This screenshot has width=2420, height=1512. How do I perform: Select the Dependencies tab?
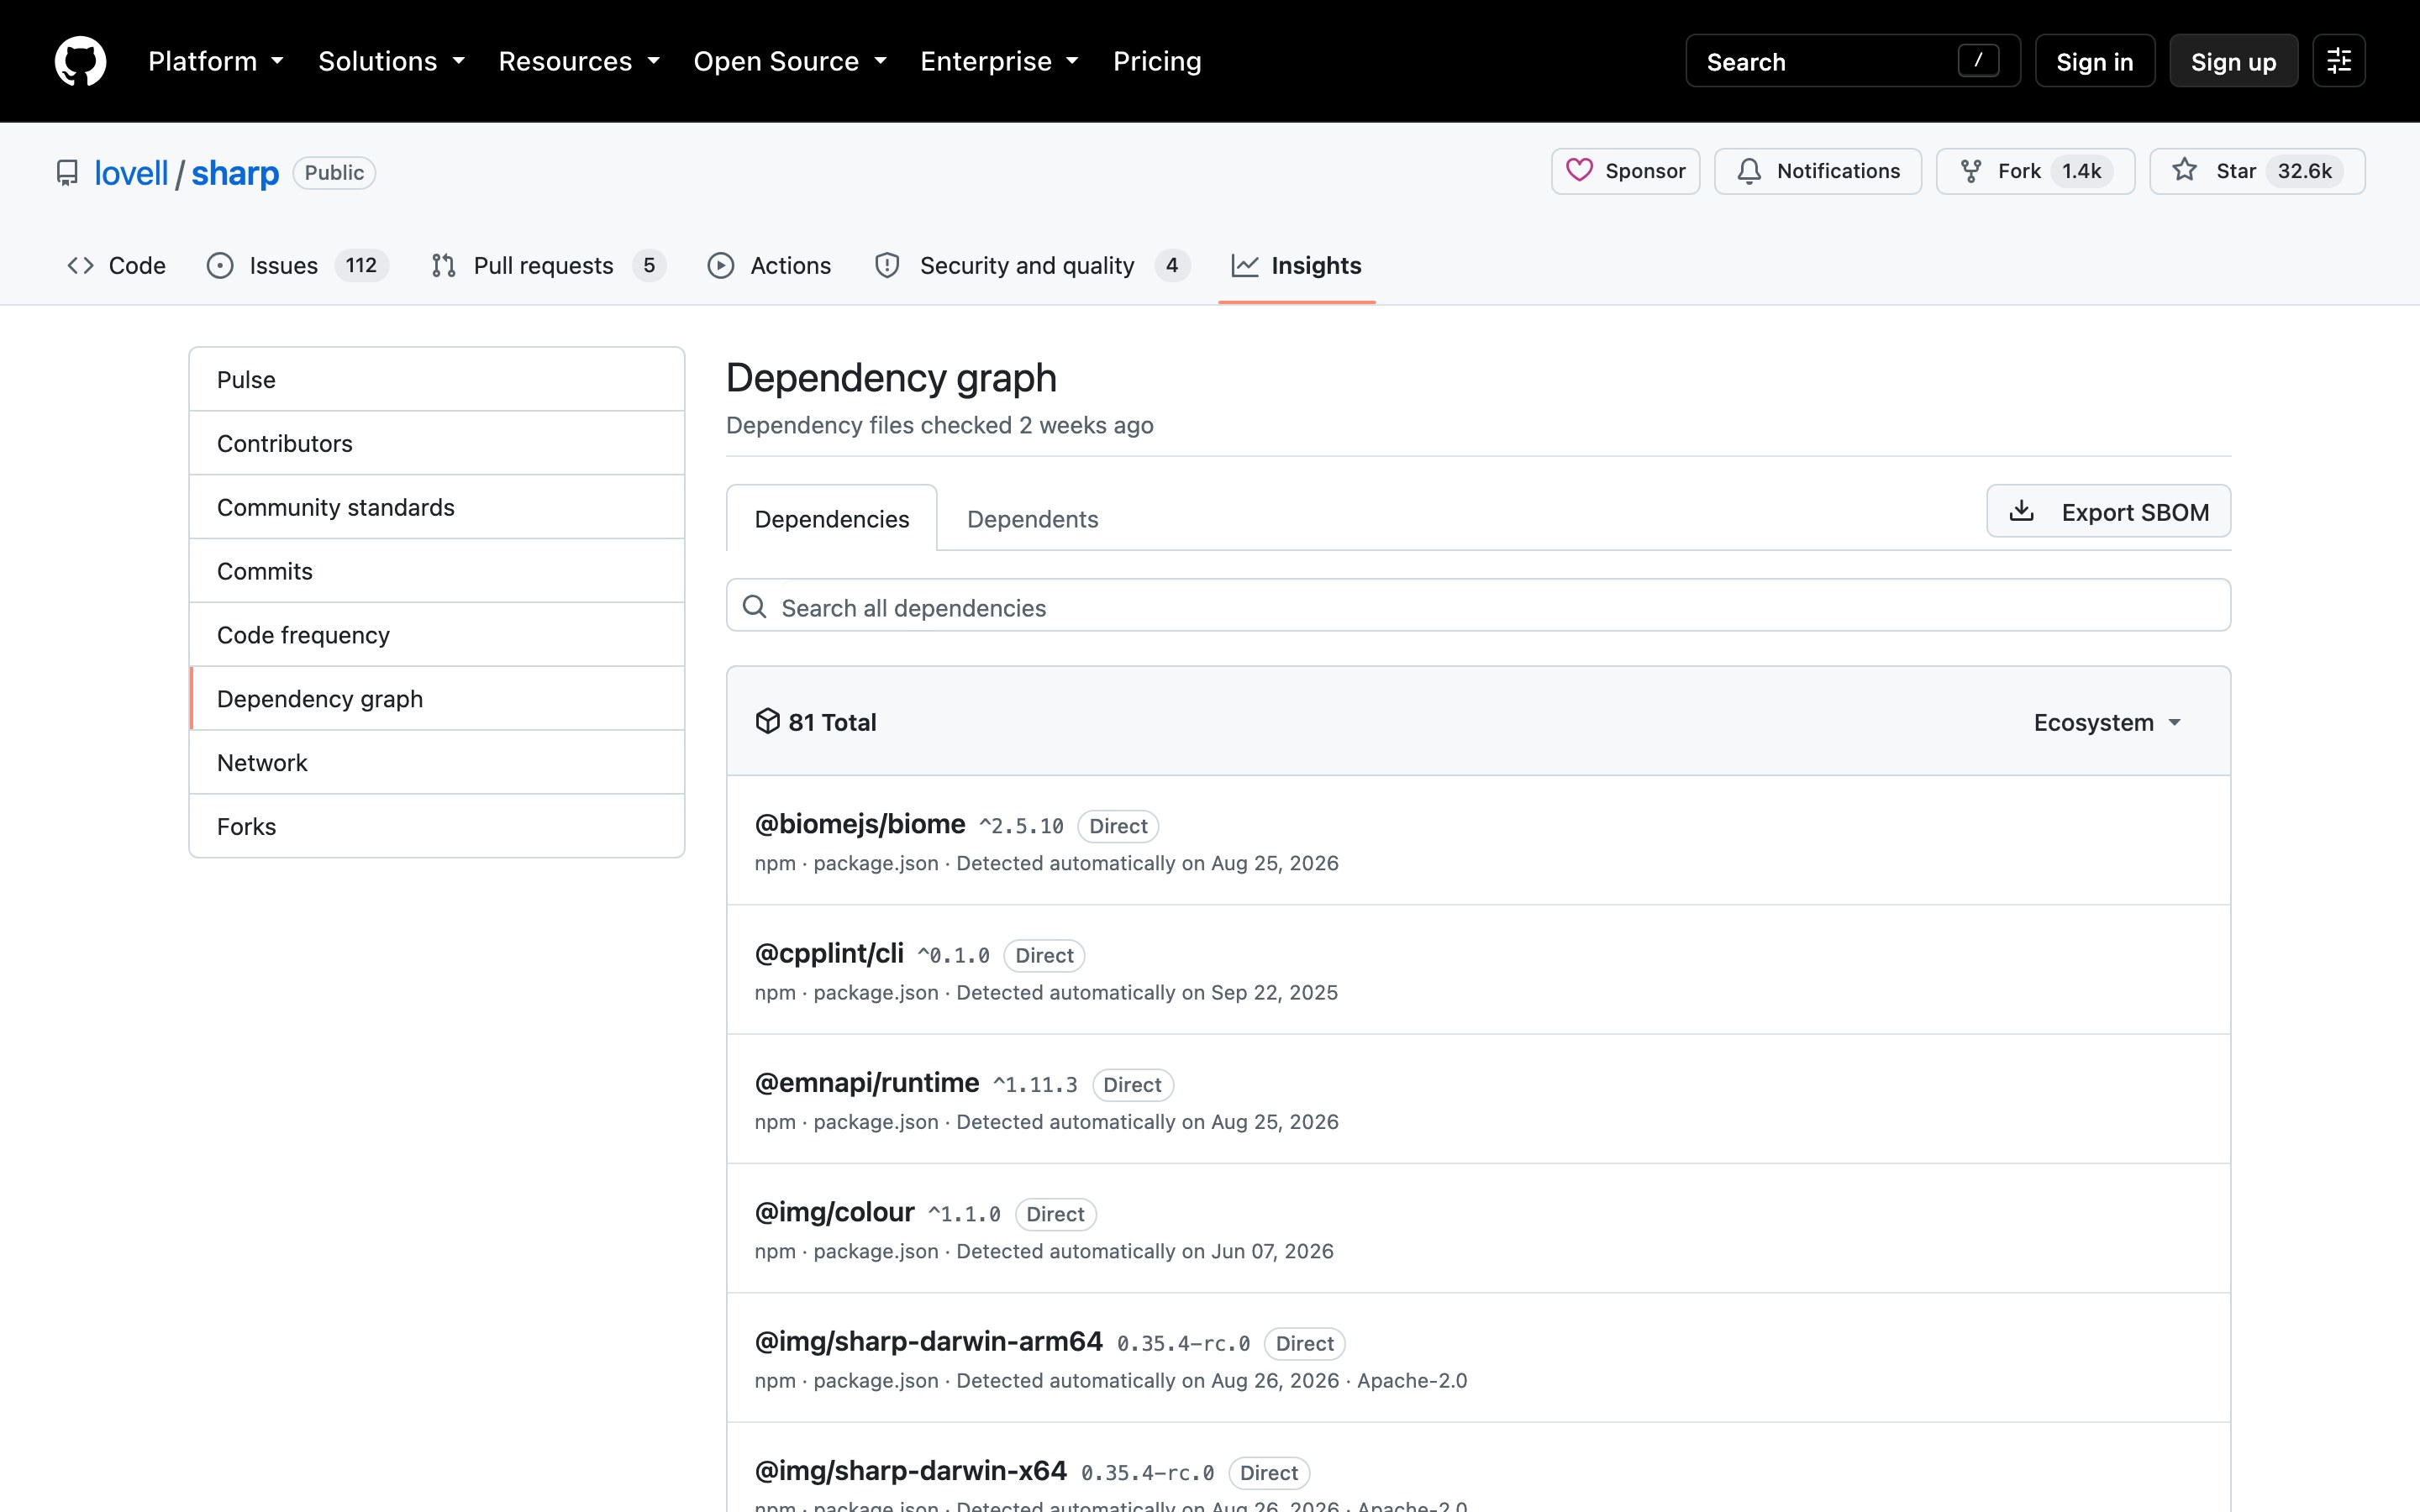point(831,518)
